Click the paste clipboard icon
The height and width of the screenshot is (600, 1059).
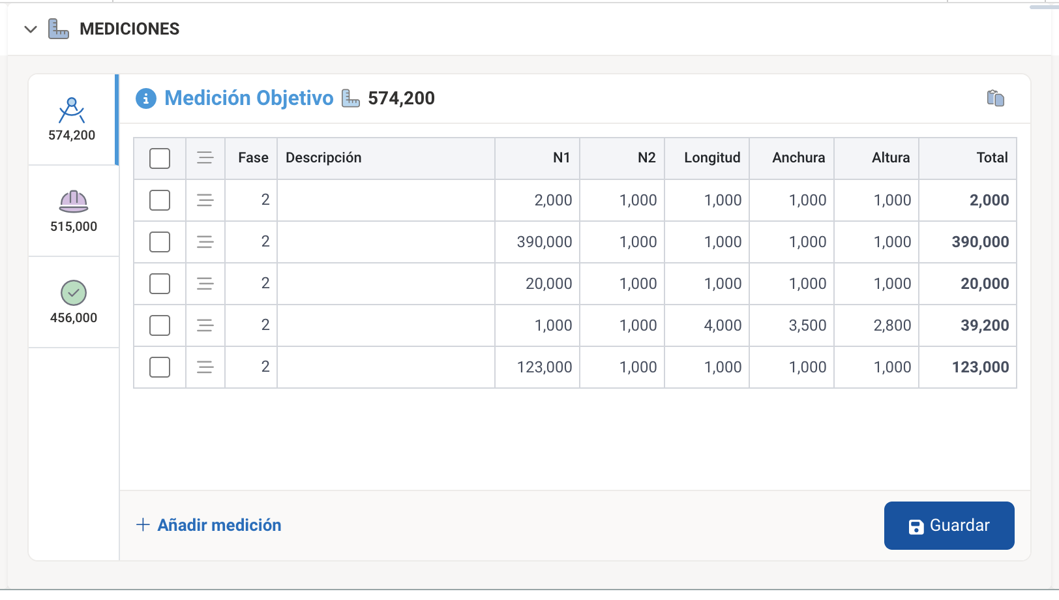pos(995,98)
